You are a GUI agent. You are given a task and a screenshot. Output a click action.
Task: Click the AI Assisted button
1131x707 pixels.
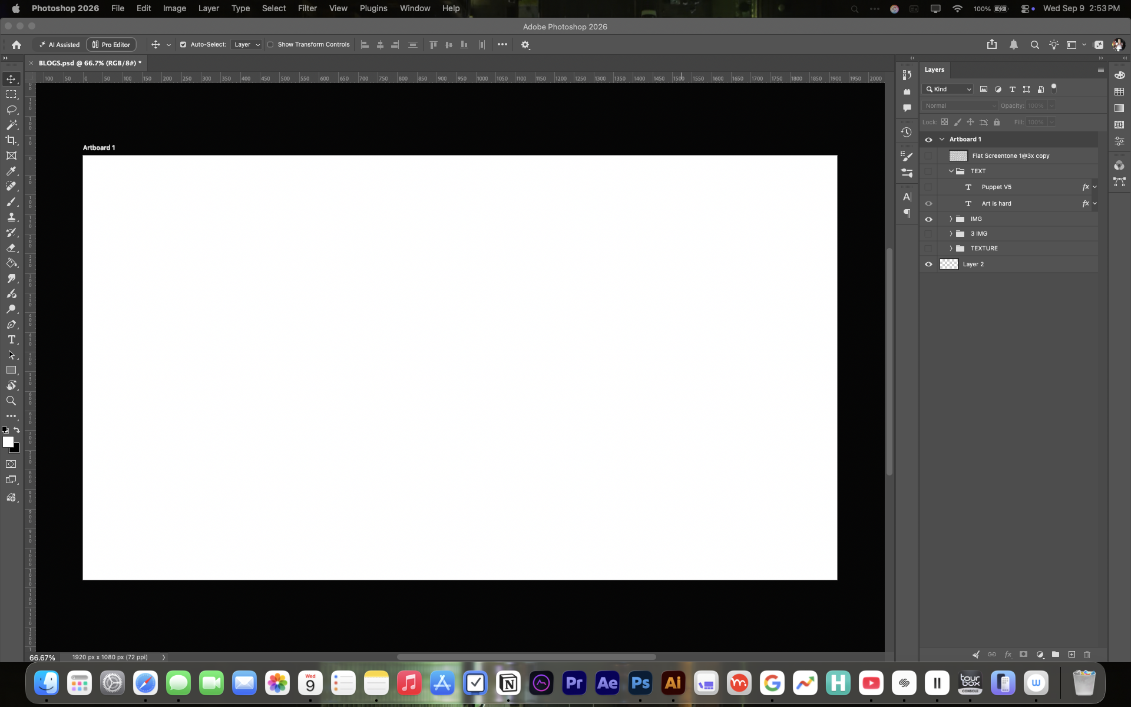click(59, 45)
